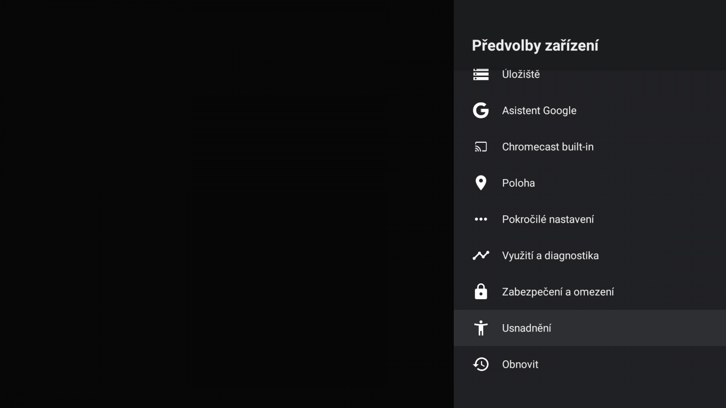Screen dimensions: 726x408
Task: Select the Obnovit reset option
Action: [520, 364]
